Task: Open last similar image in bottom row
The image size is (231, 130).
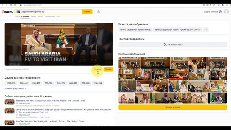Action: click(217, 98)
